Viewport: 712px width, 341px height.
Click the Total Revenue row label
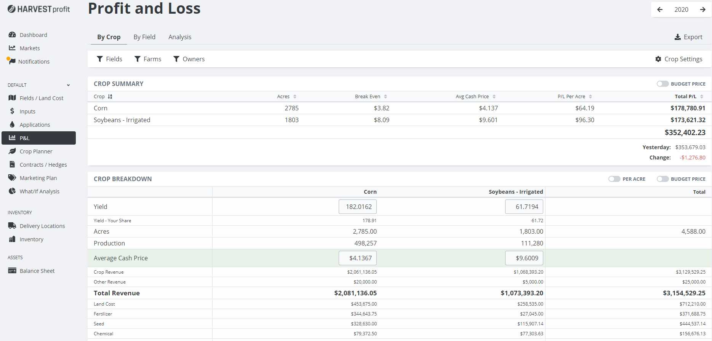pos(117,293)
